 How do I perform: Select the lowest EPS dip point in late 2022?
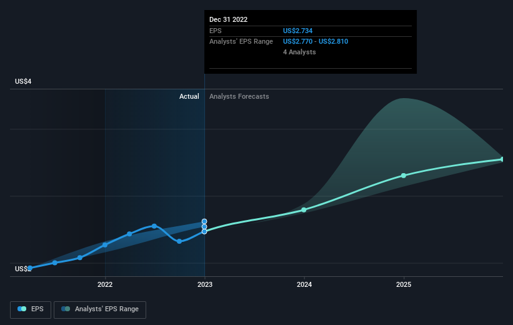tap(179, 241)
